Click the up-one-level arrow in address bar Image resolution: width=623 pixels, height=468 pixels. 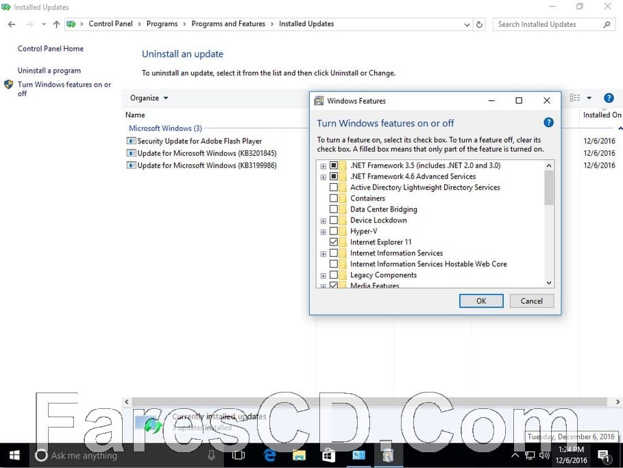56,24
